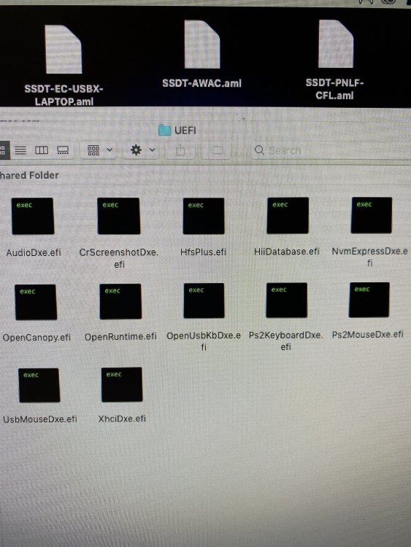The image size is (411, 547).
Task: Select the SSDT-AWAC.aml document icon
Action: [x=202, y=44]
